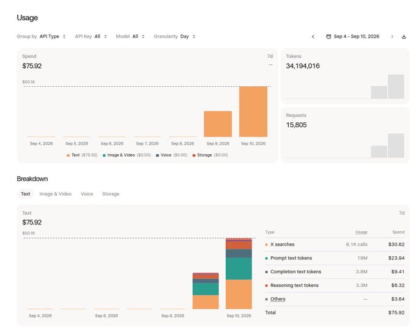Go to next date range arrow
416x329 pixels.
click(x=392, y=37)
